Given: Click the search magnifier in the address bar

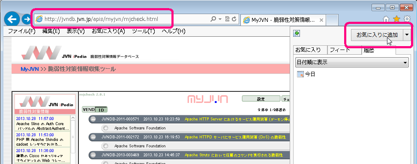Looking at the screenshot, I should pos(213,19).
